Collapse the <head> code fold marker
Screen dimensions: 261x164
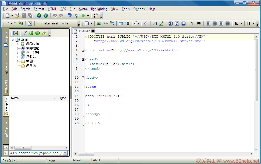pyautogui.click(x=83, y=59)
